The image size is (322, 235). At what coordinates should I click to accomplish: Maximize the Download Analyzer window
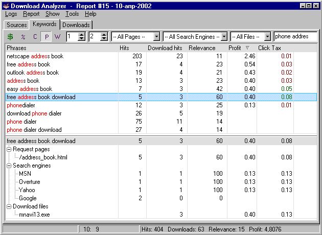(x=309, y=6)
